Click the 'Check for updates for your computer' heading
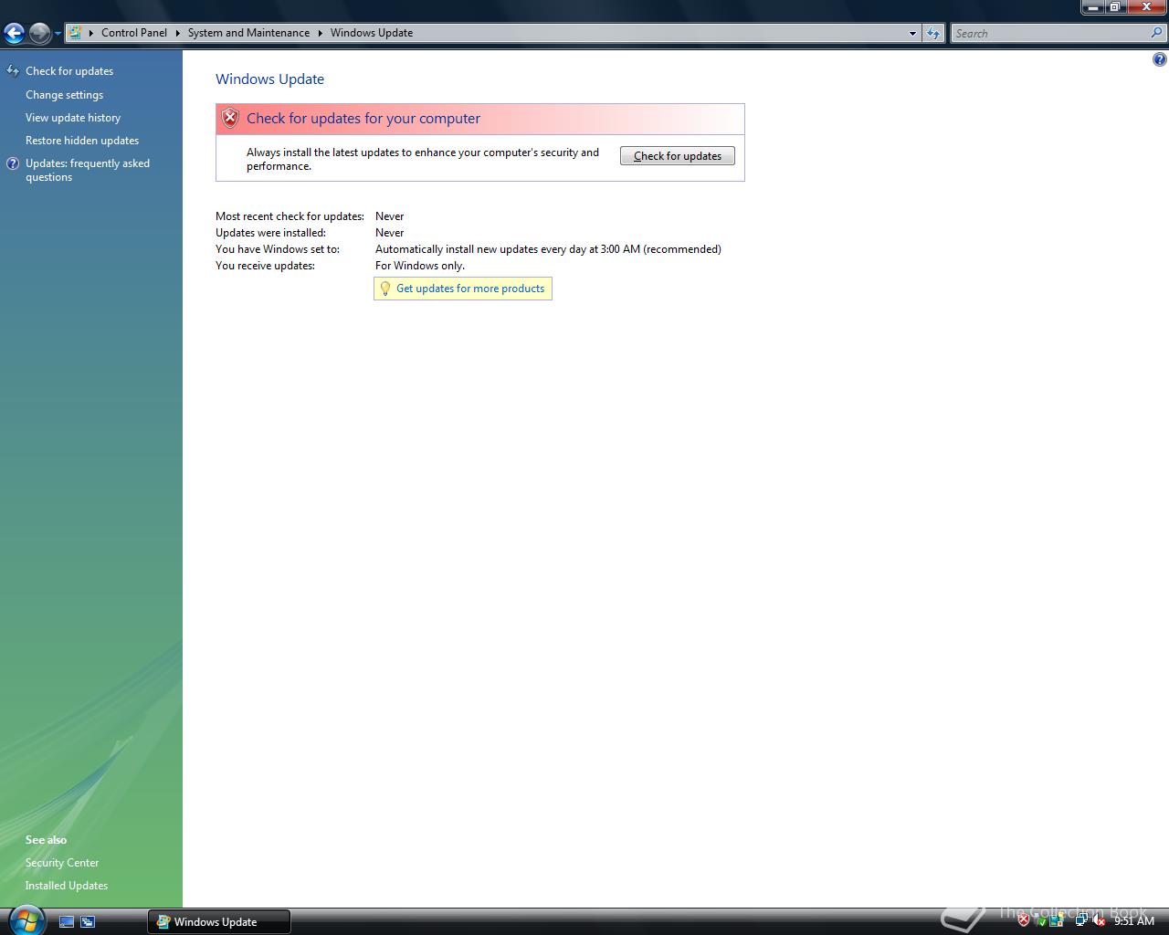 coord(363,119)
